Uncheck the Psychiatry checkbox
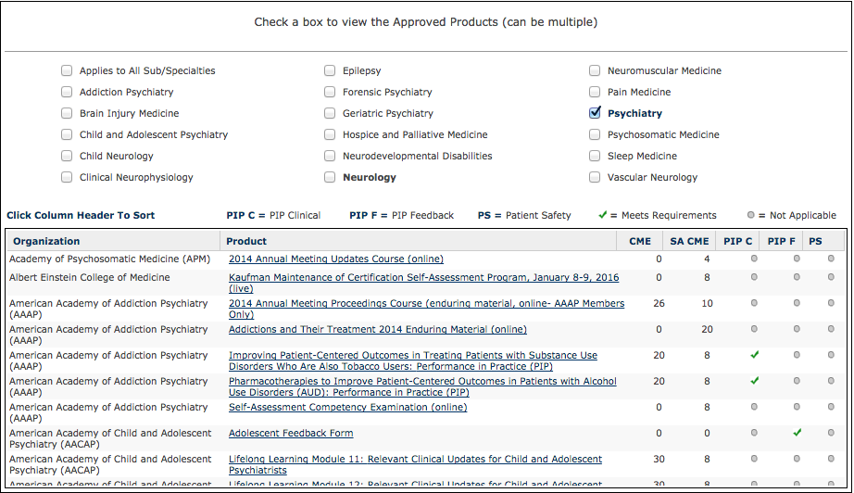The width and height of the screenshot is (854, 493). click(x=596, y=113)
